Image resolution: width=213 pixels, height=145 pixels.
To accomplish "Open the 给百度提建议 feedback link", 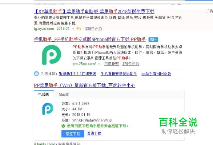I will [x=69, y=144].
